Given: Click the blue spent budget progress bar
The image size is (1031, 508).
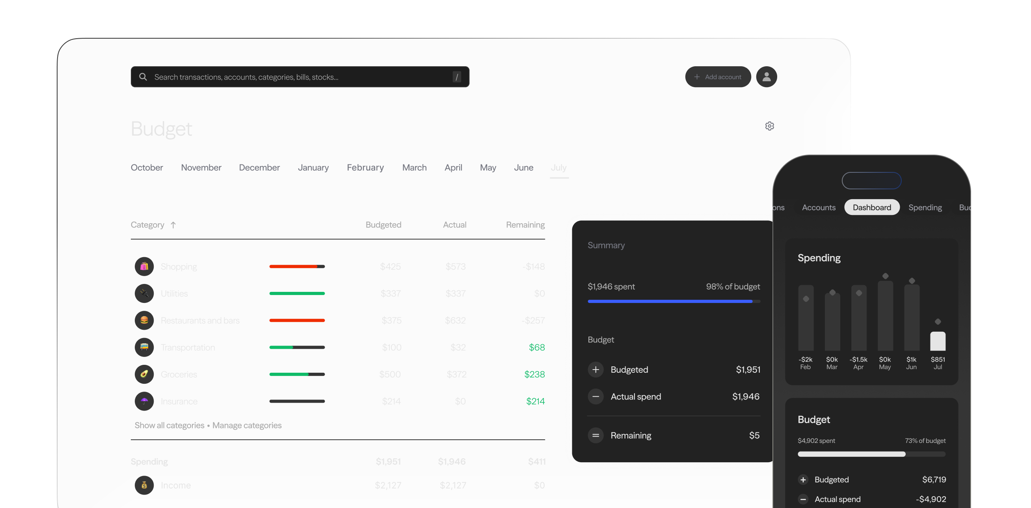Looking at the screenshot, I should (670, 301).
